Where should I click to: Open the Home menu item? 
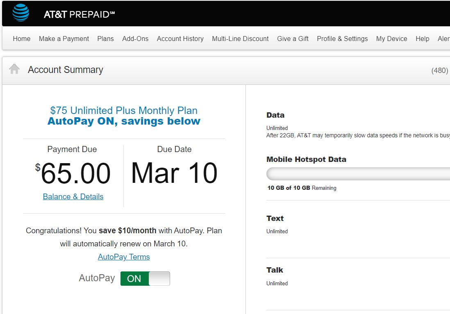(22, 39)
